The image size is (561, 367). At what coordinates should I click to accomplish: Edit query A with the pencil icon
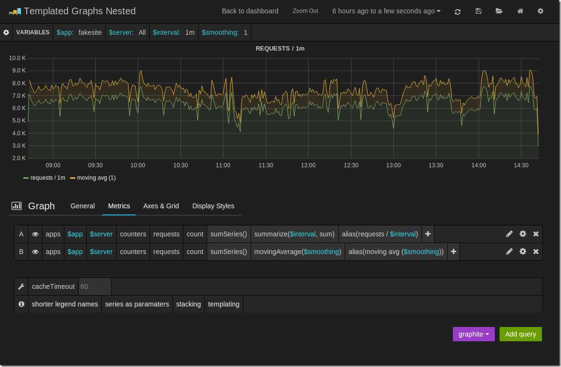pos(509,234)
